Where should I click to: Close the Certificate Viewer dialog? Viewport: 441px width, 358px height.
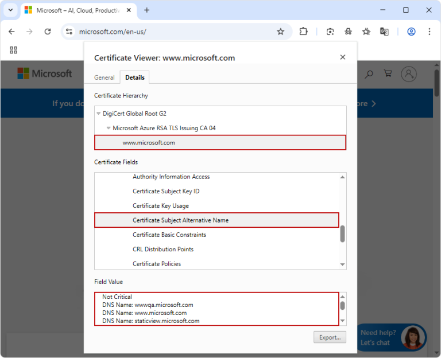[x=343, y=57]
